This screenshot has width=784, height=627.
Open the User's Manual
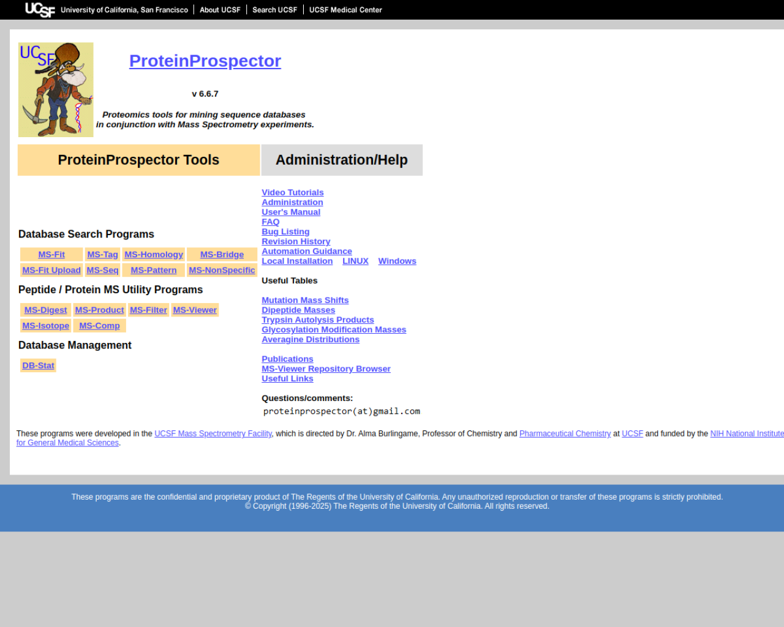click(x=291, y=212)
